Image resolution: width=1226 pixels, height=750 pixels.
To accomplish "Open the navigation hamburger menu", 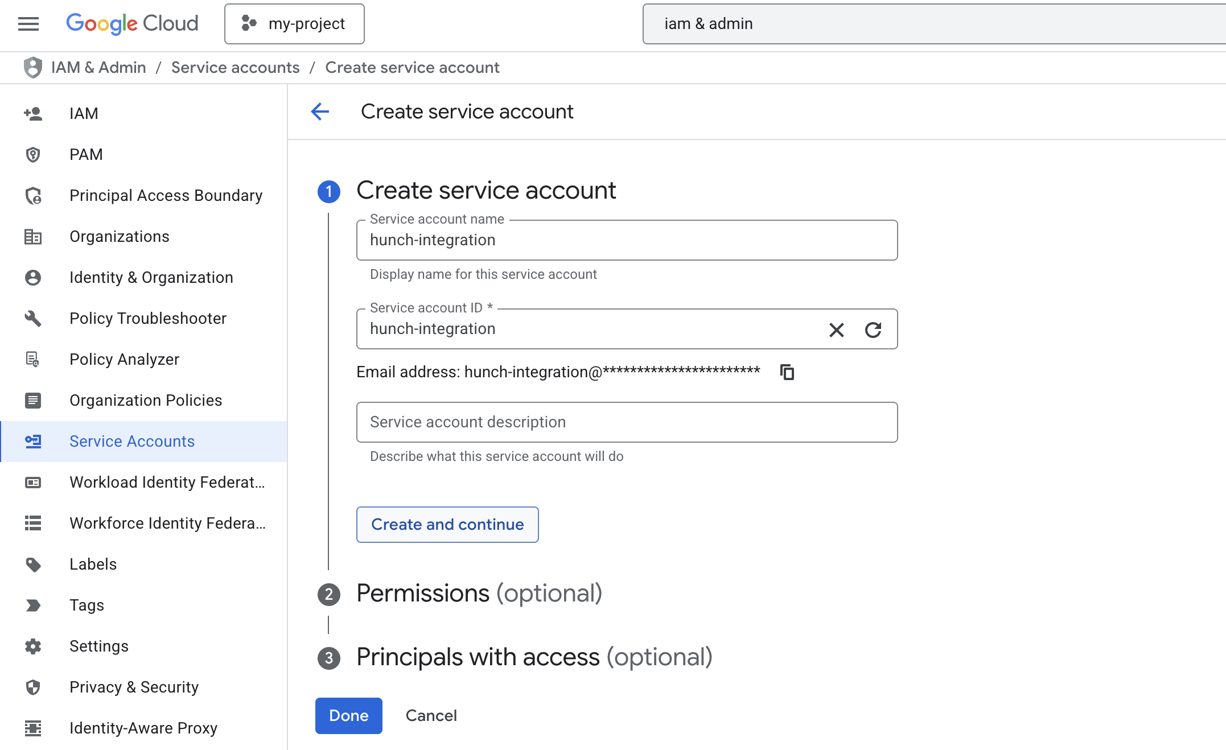I will click(x=27, y=23).
